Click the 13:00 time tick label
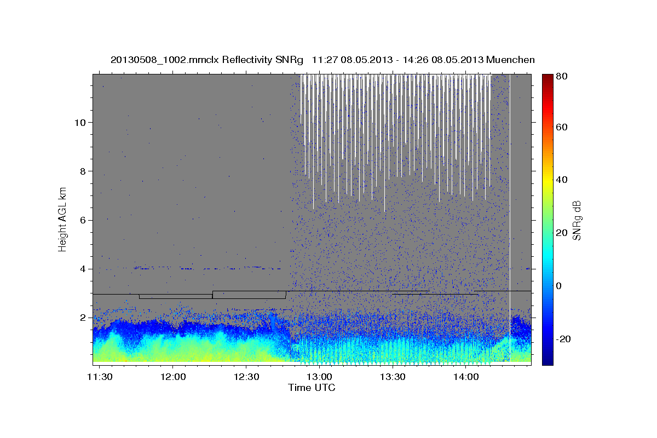The width and height of the screenshot is (657, 438). (319, 377)
